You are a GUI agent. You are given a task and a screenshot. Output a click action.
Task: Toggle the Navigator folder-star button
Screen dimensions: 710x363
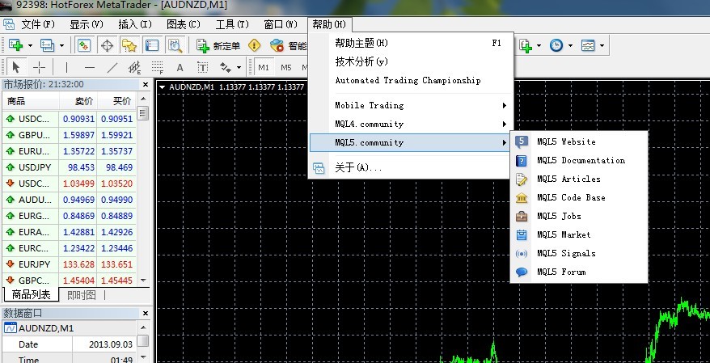[129, 45]
